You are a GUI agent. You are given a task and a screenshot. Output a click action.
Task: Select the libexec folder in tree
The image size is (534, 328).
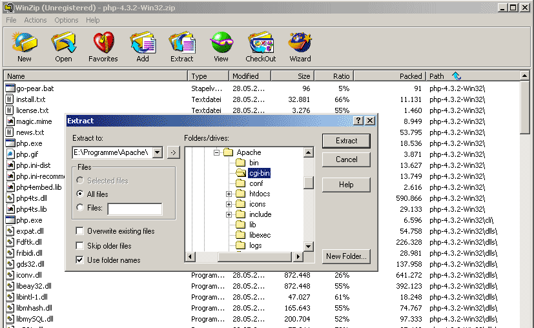(260, 235)
